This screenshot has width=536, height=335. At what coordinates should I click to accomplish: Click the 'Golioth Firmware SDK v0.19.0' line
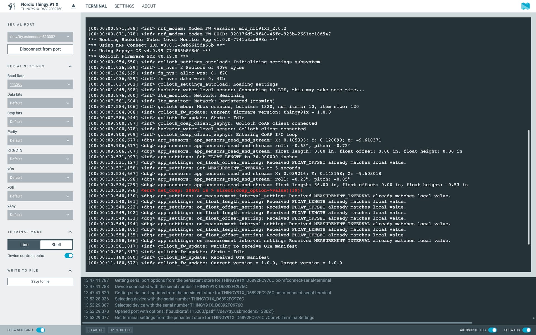pos(138,56)
